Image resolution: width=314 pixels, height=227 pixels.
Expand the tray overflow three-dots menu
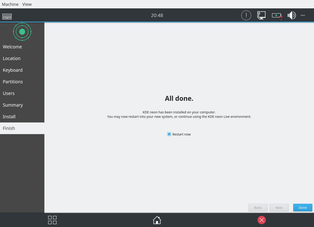tap(303, 15)
